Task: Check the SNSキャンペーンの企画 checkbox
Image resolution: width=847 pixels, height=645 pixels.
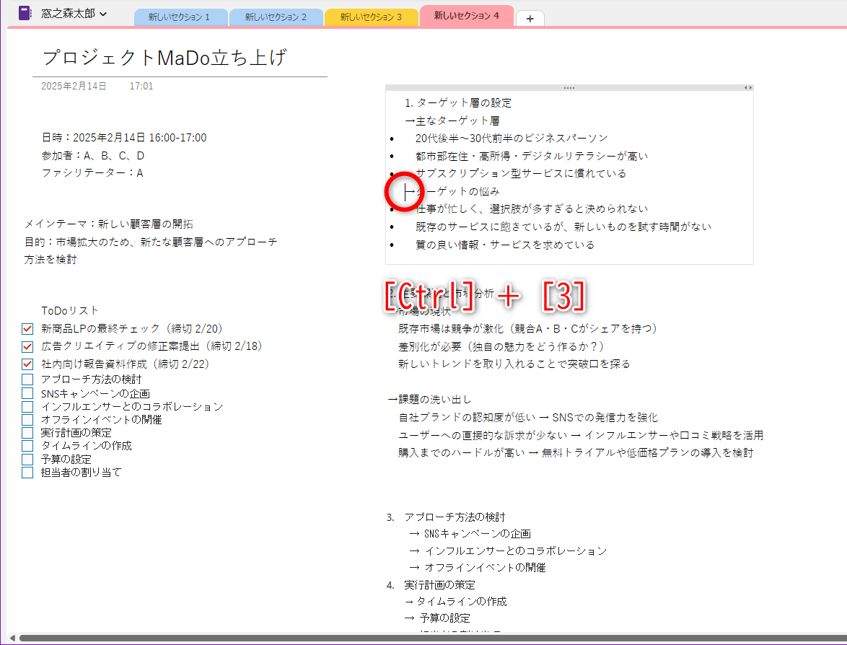Action: [x=27, y=391]
